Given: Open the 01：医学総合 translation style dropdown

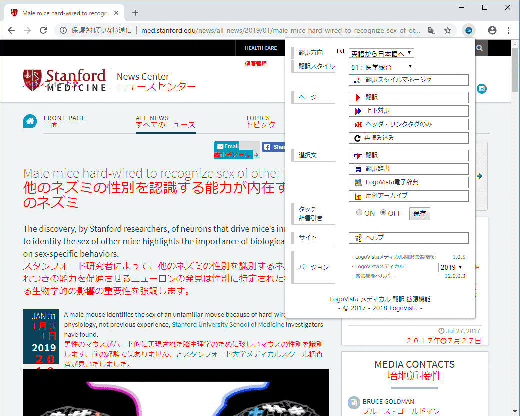Looking at the screenshot, I should pos(382,67).
